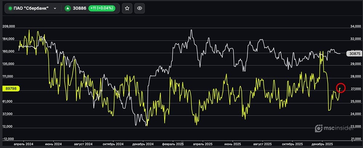
Task: Click the 135,000 left axis label
Action: 9,64
